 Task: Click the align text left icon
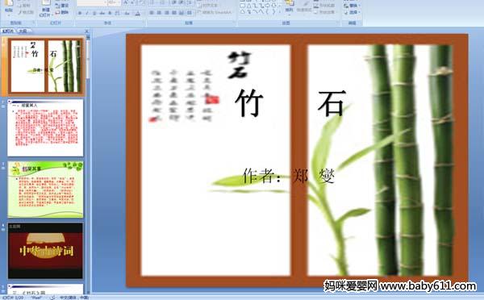152,13
